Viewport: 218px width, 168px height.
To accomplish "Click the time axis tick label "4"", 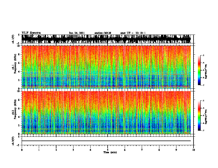I will point(91,150).
